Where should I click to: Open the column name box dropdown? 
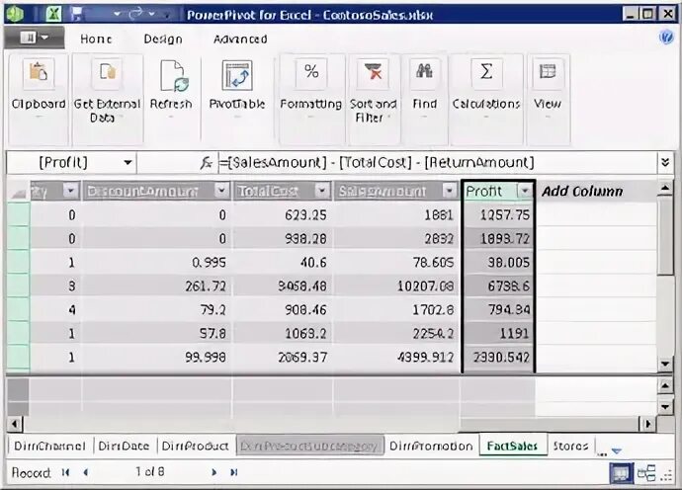tap(128, 163)
